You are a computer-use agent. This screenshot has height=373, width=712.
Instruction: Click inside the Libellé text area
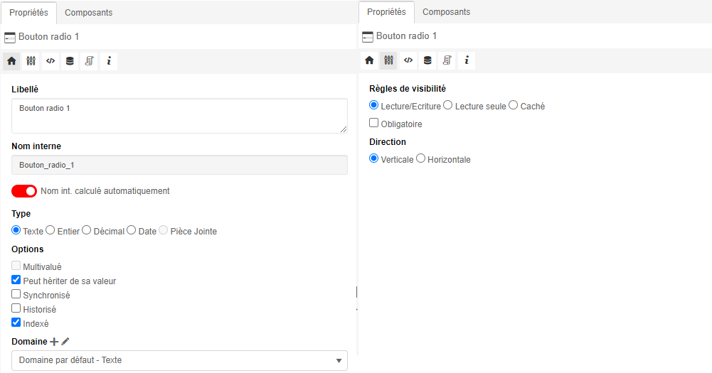pos(179,116)
